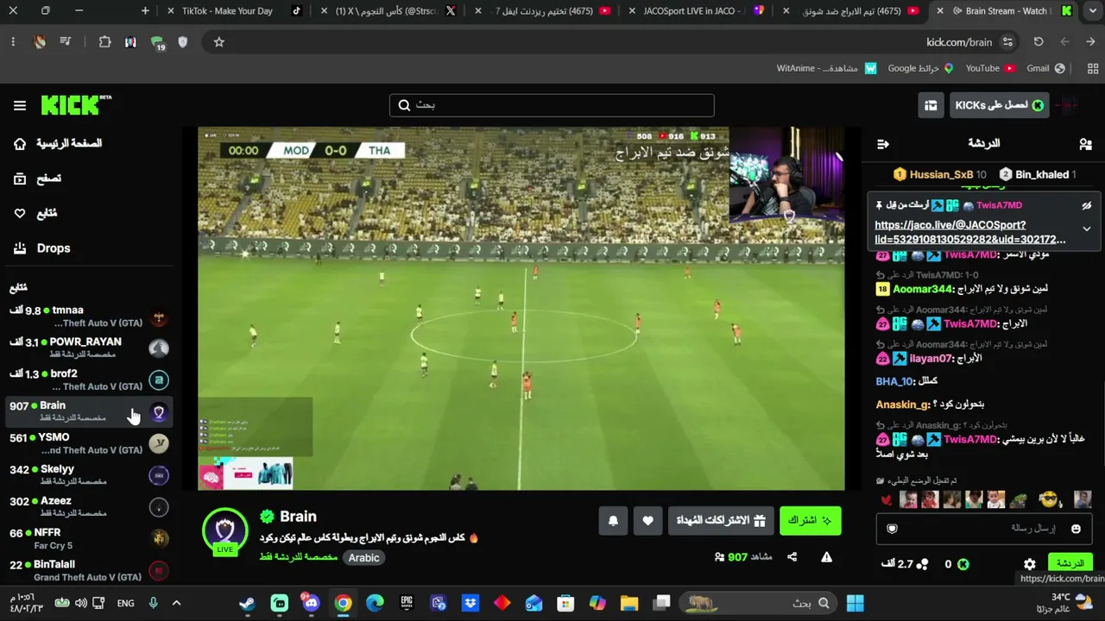Click Aoomar344 username in chat
The height and width of the screenshot is (621, 1105).
[x=922, y=289]
